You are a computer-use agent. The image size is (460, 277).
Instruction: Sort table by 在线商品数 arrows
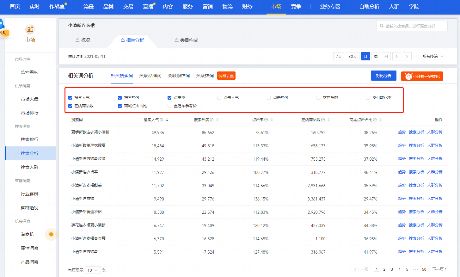click(x=328, y=120)
